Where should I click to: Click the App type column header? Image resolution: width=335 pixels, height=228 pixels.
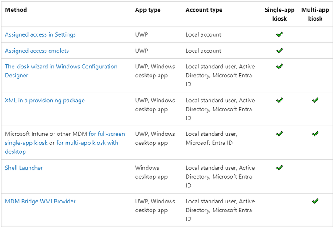point(148,10)
